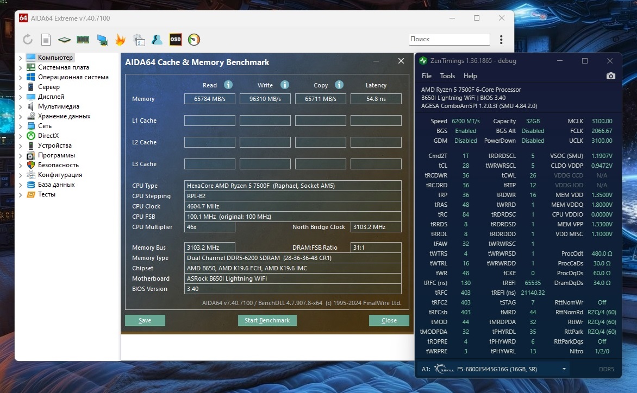Viewport: 637px width, 393px height.
Task: Click the Close button in benchmark window
Action: (389, 320)
